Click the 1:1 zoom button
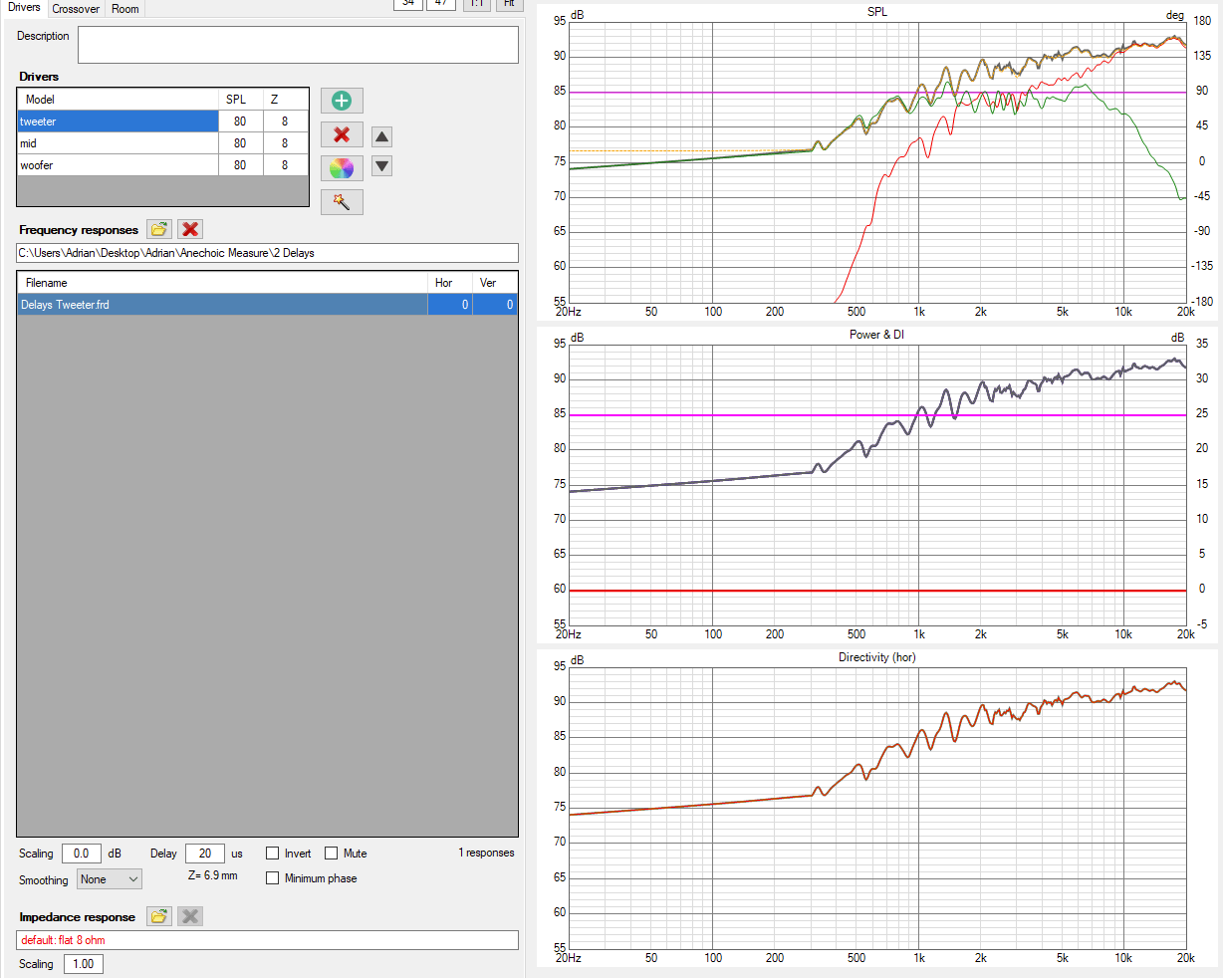This screenshot has height=978, width=1223. [477, 4]
